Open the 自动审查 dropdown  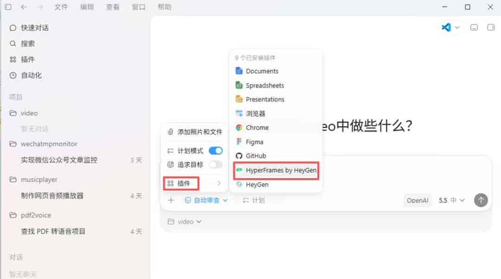click(x=206, y=200)
